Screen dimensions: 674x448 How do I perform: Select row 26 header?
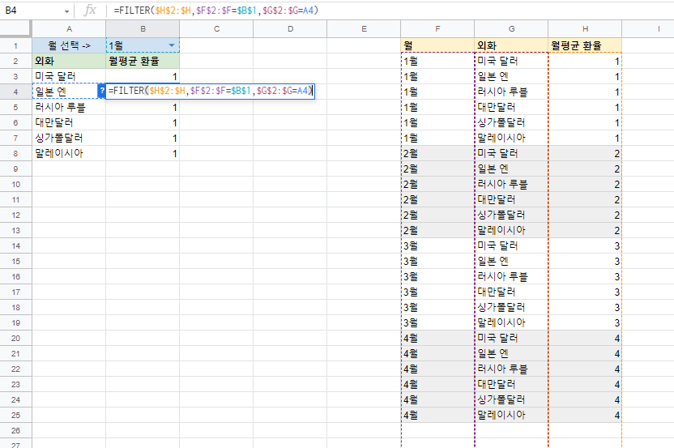coord(16,430)
